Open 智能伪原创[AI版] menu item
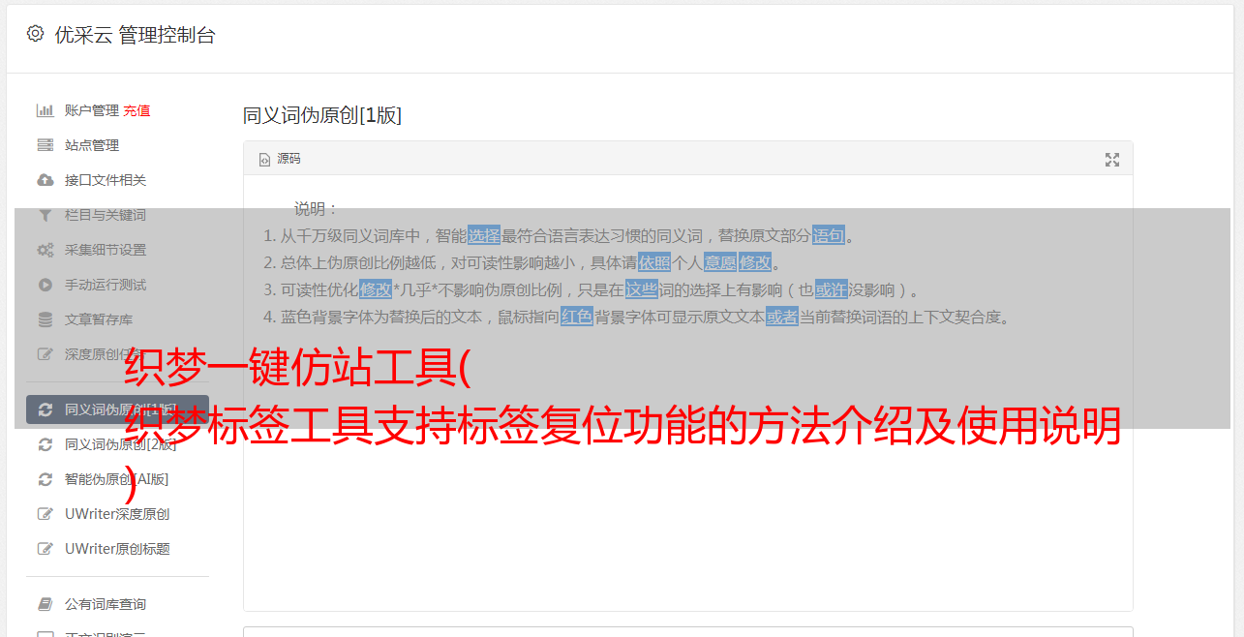Image resolution: width=1244 pixels, height=637 pixels. coord(117,479)
